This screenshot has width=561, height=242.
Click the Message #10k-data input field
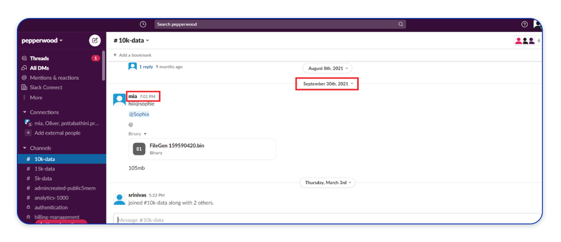point(327,219)
